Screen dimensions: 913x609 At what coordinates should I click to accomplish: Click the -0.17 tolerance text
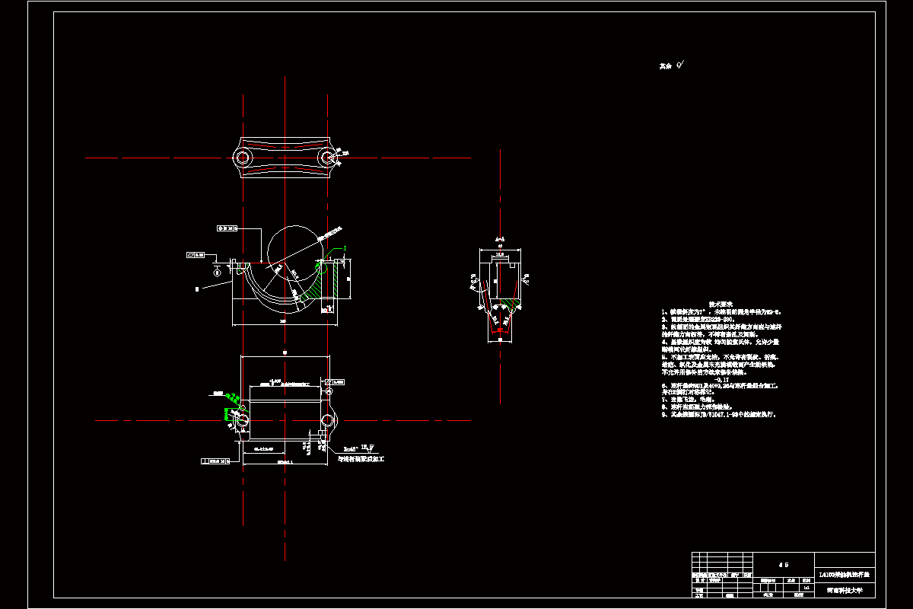pyautogui.click(x=721, y=378)
